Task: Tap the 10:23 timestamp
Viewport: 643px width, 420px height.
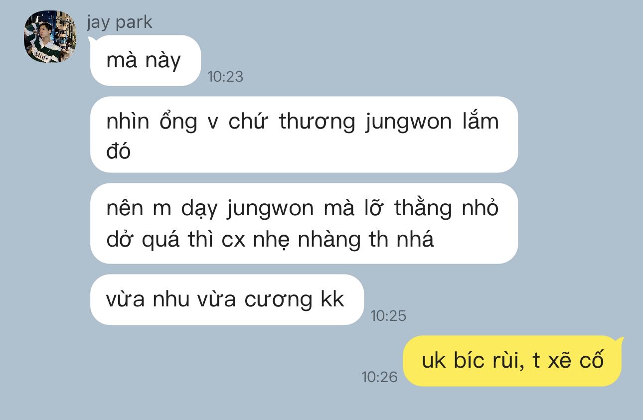Action: 225,76
